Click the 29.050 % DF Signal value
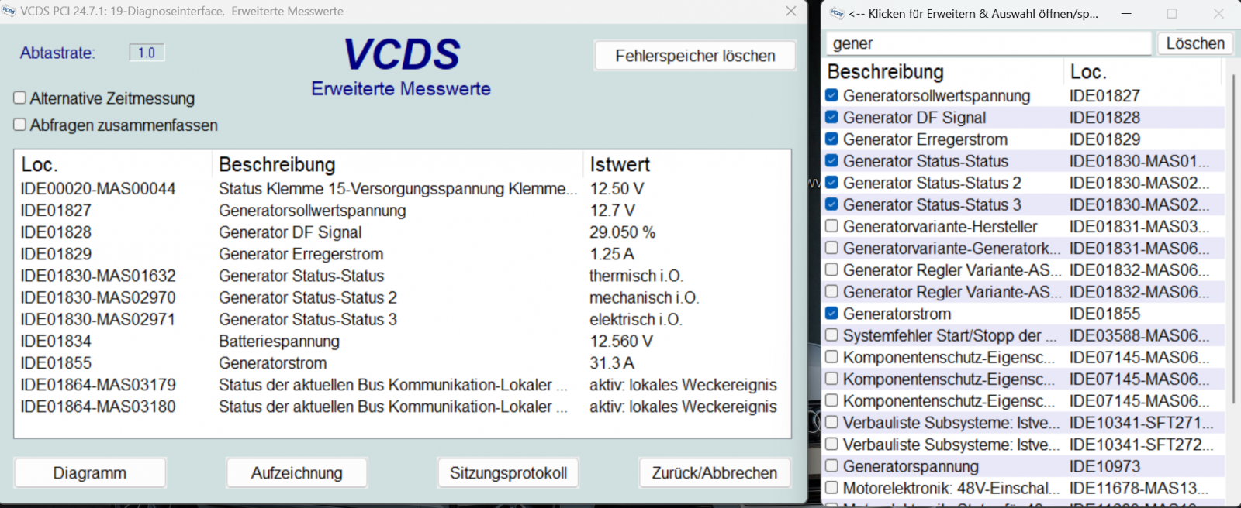 [x=623, y=232]
